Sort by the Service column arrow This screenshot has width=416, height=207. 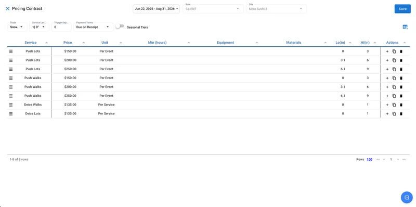46,43
